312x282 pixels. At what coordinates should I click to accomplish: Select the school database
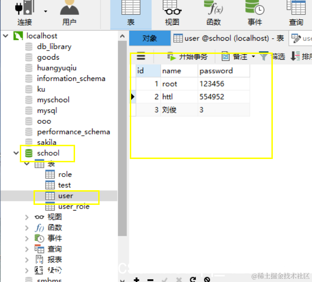coord(48,153)
